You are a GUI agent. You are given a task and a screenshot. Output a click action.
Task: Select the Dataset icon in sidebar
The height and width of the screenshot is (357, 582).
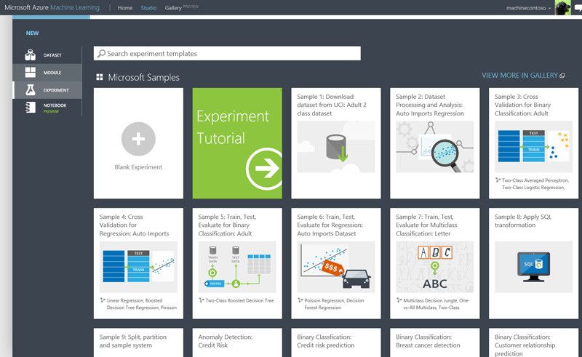(30, 55)
